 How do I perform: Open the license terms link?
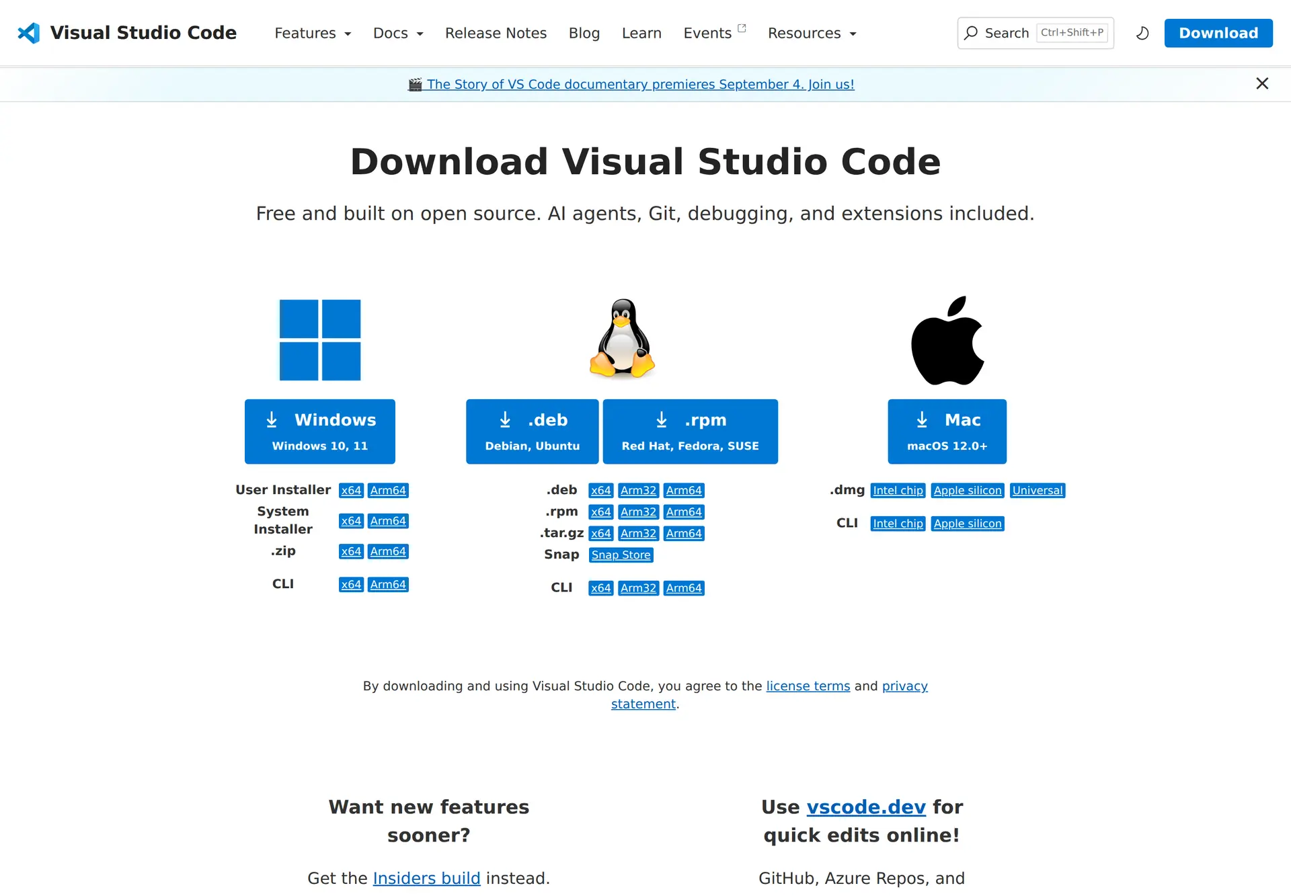[808, 686]
